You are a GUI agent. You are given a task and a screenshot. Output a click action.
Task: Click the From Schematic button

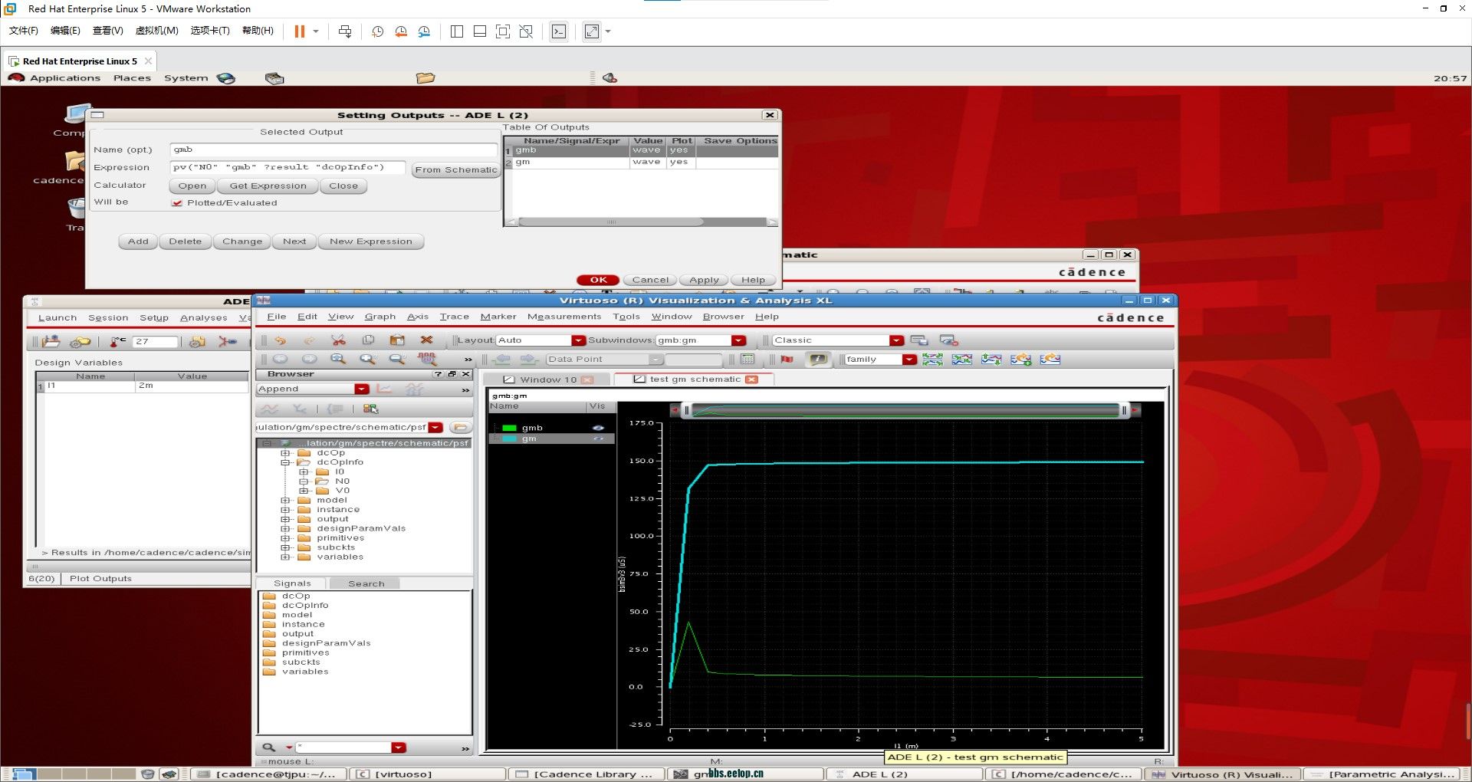tap(455, 169)
